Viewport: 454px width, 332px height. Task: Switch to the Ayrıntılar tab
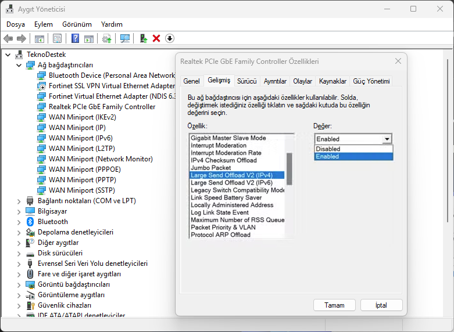click(275, 81)
